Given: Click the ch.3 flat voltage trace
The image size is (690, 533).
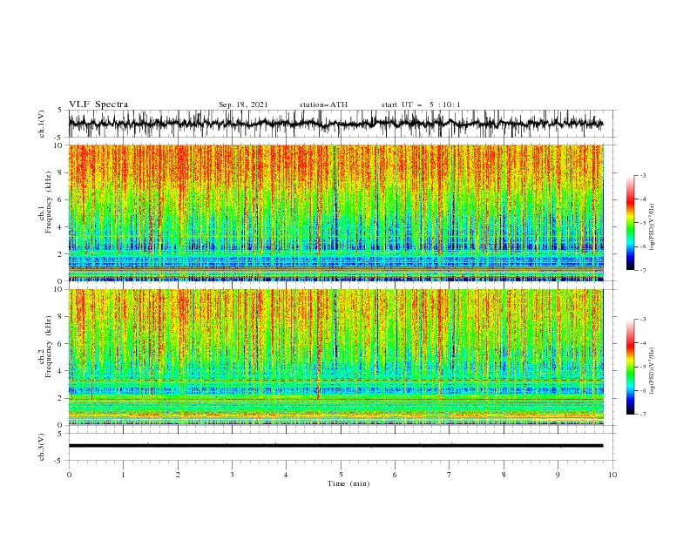Looking at the screenshot, I should [x=335, y=446].
